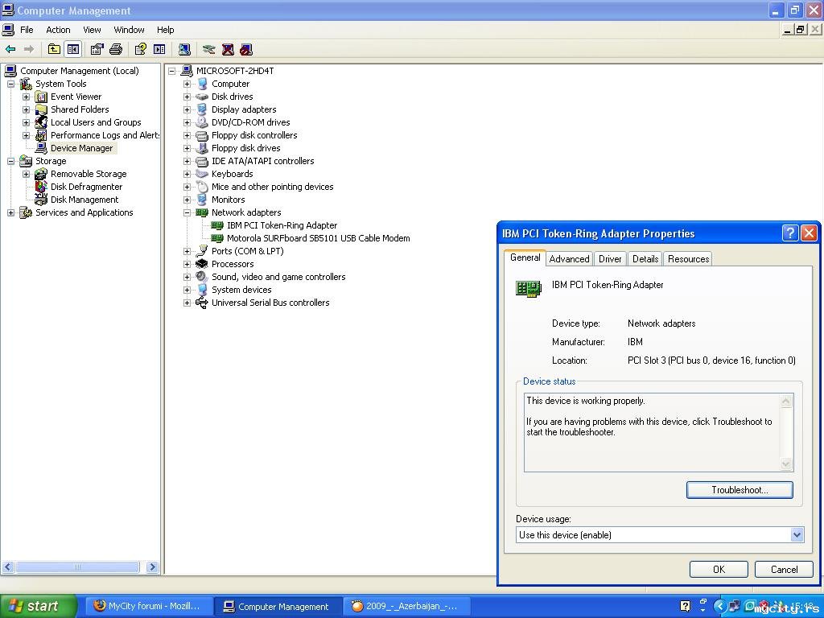This screenshot has height=618, width=824.
Task: Click the Uninstall device toolbar icon
Action: pyautogui.click(x=228, y=49)
